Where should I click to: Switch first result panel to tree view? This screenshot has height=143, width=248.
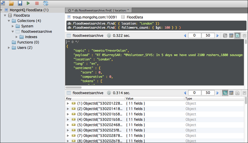coord(225,36)
